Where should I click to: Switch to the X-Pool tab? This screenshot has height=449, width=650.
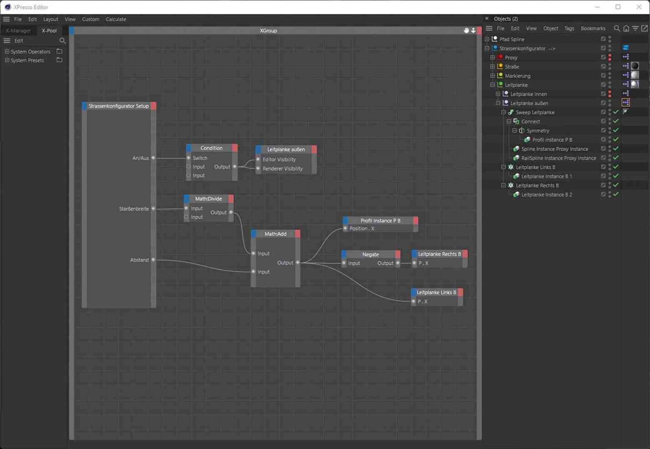pos(49,30)
